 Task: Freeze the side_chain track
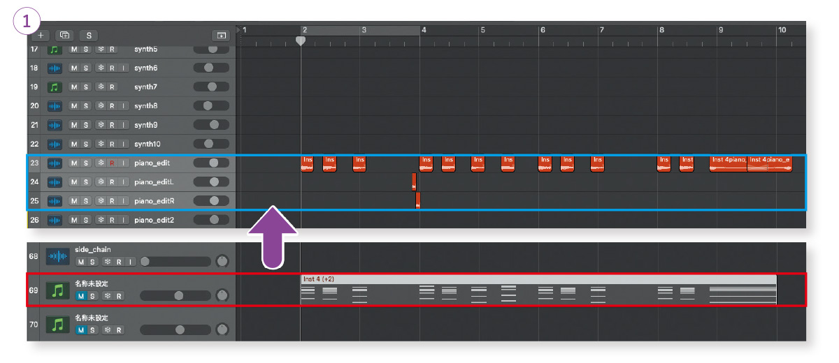107,262
